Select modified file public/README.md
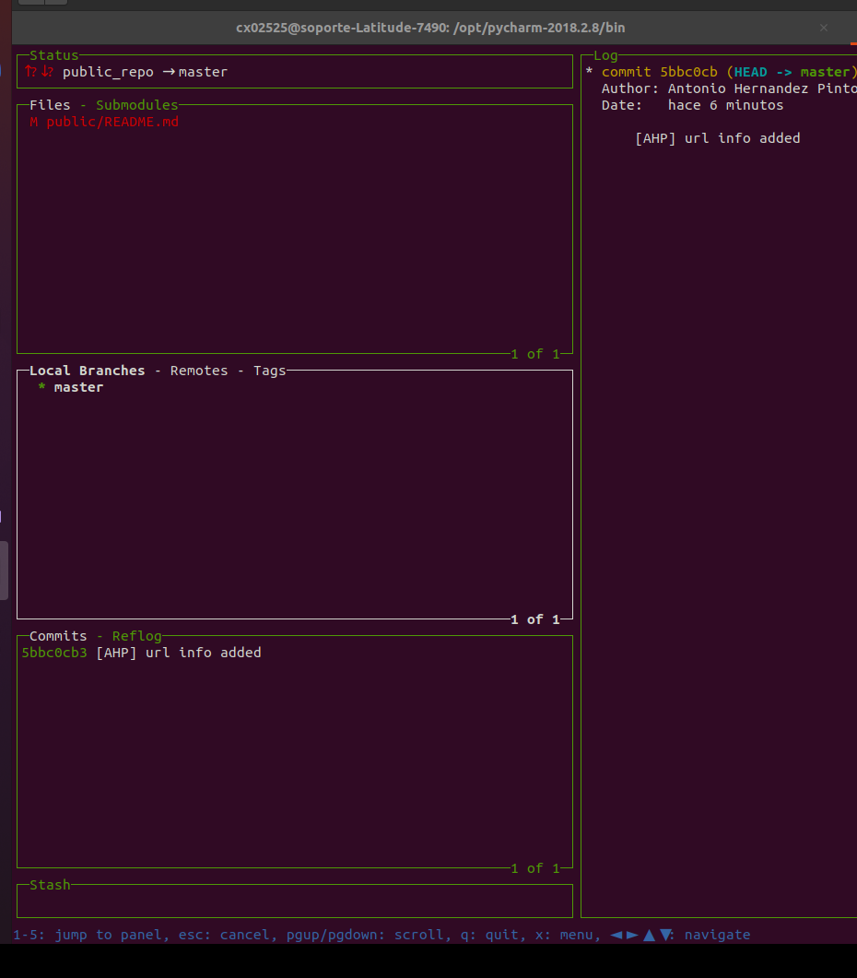Image resolution: width=857 pixels, height=978 pixels. [104, 122]
